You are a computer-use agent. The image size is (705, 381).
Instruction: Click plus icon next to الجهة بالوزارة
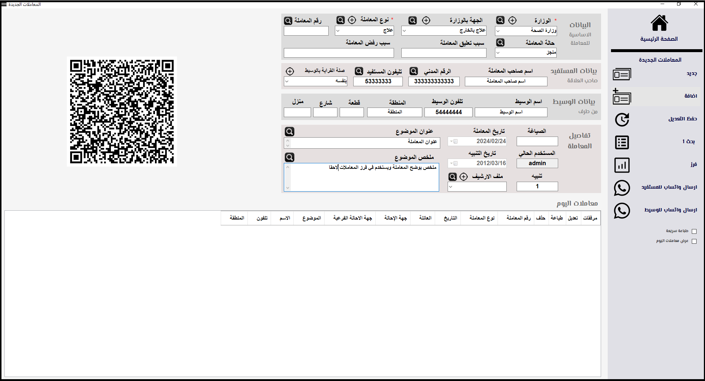point(426,20)
